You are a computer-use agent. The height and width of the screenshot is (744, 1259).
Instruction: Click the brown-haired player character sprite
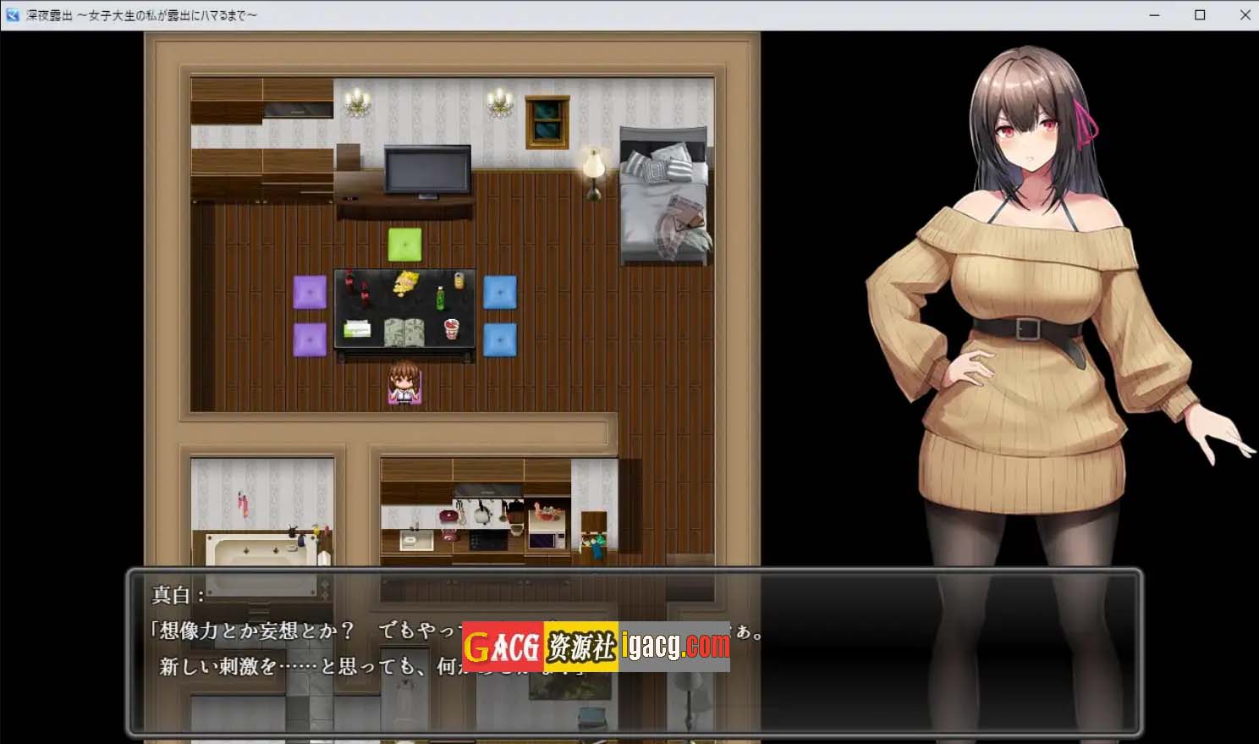tap(404, 383)
